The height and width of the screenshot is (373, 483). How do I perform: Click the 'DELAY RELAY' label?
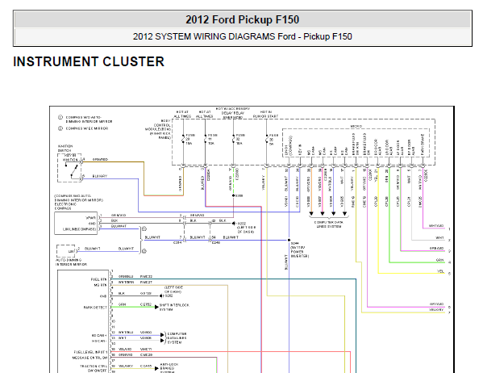[x=232, y=113]
